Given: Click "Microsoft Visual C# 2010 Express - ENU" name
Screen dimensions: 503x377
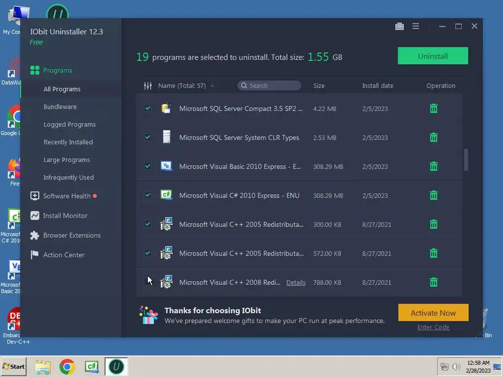Looking at the screenshot, I should click(x=239, y=195).
